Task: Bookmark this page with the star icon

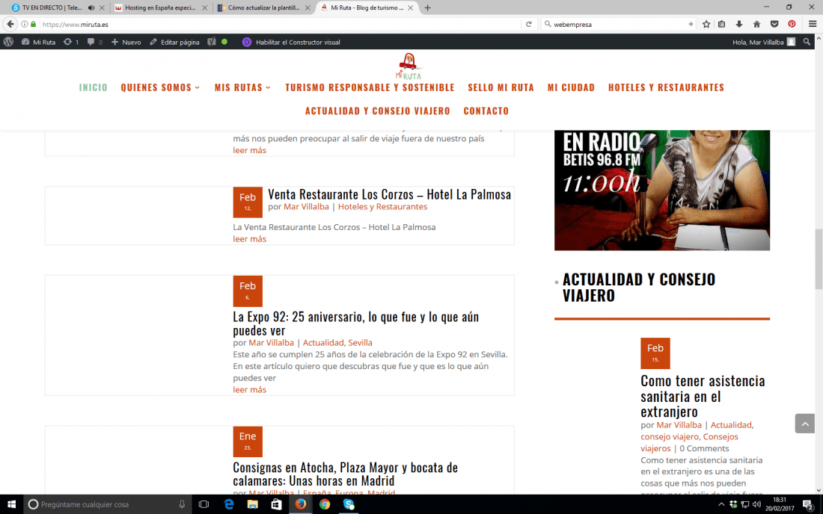Action: coord(706,24)
